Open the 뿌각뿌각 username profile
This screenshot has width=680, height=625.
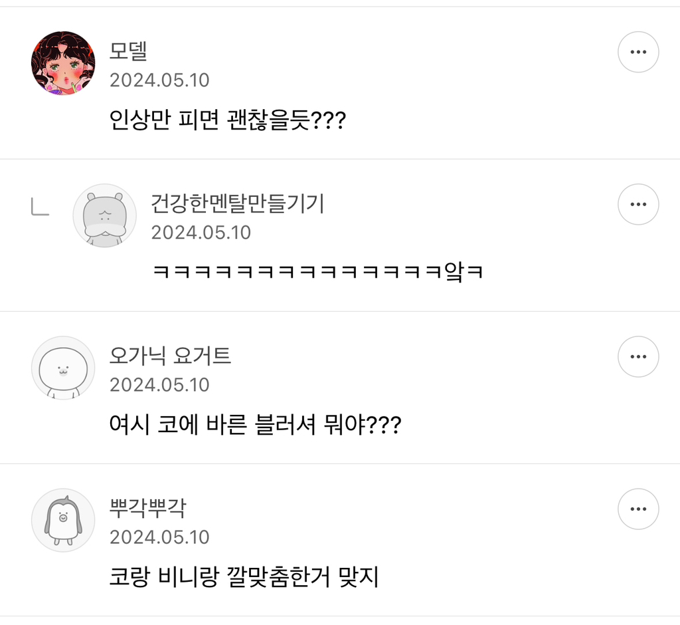[147, 509]
